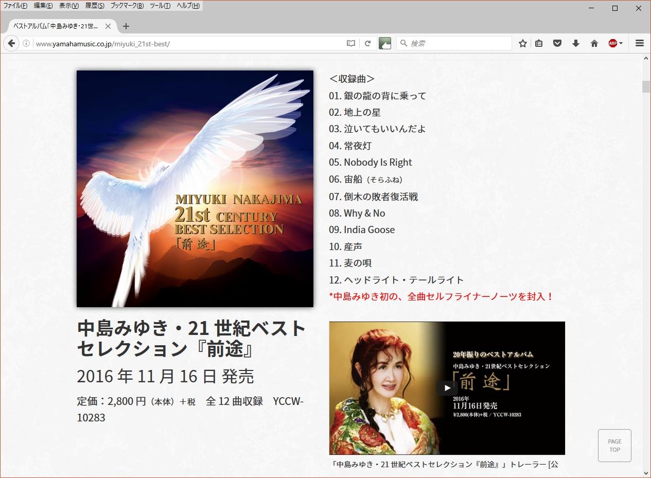Screen dimensions: 651x478
Task: Click track 12. ヘッドライト・テールライト
Action: [396, 280]
